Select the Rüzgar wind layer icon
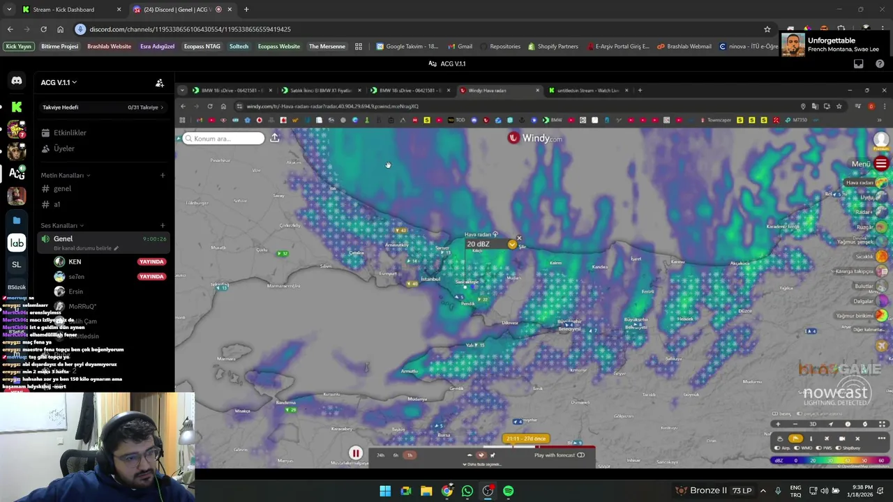Viewport: 893px width, 502px height. pos(882,227)
